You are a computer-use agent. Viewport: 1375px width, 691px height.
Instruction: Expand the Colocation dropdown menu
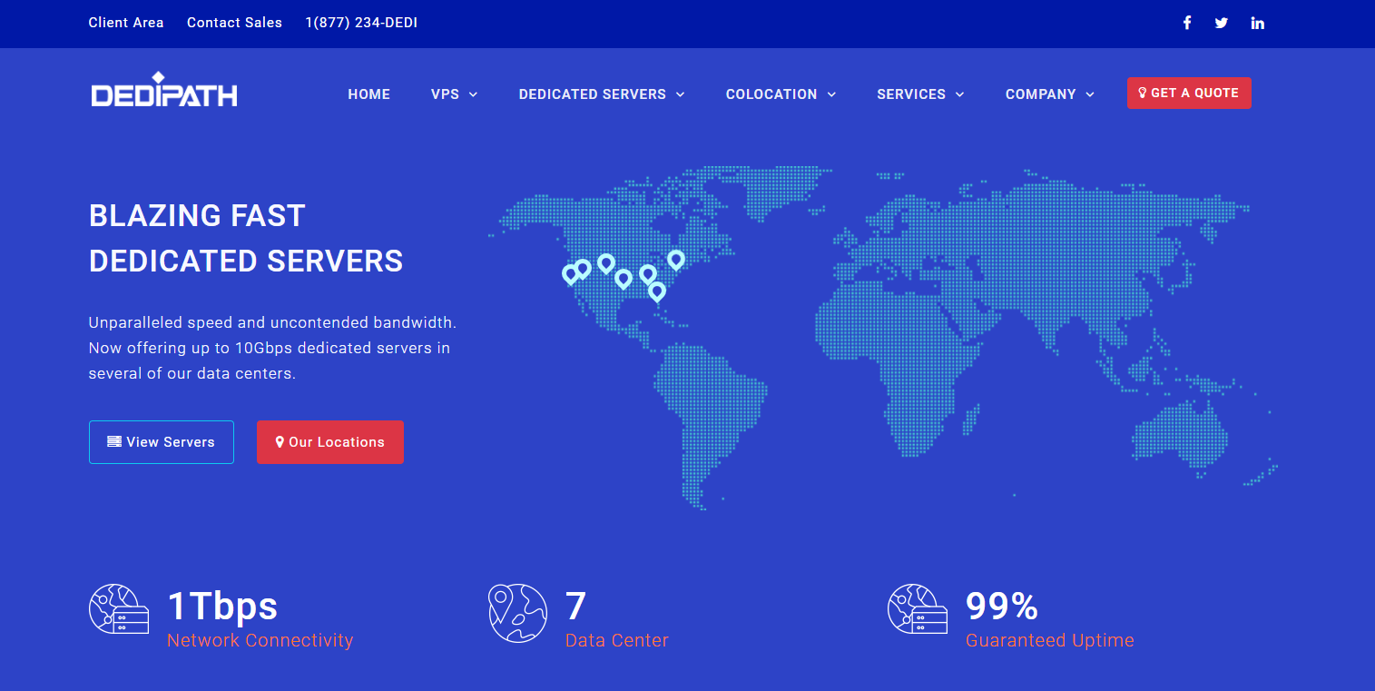point(781,94)
